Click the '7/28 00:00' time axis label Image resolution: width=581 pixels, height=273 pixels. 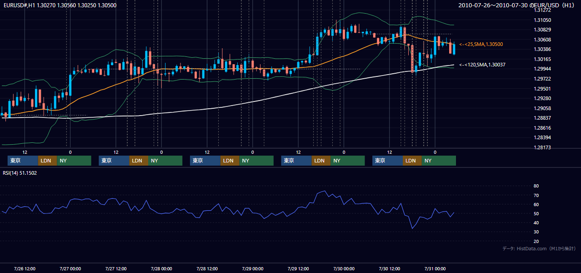[161, 268]
